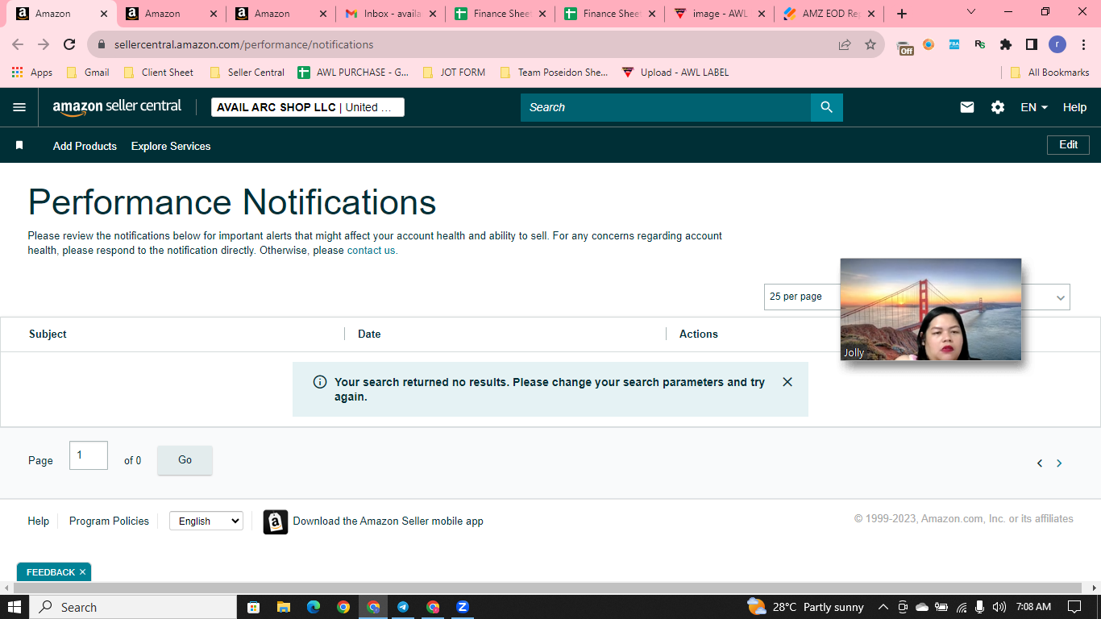This screenshot has height=619, width=1101.
Task: Click the Share this page icon
Action: [x=845, y=44]
